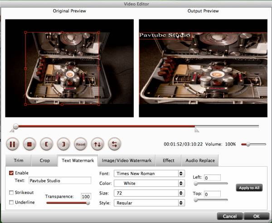
Task: Click the round Reset button
Action: (x=80, y=144)
